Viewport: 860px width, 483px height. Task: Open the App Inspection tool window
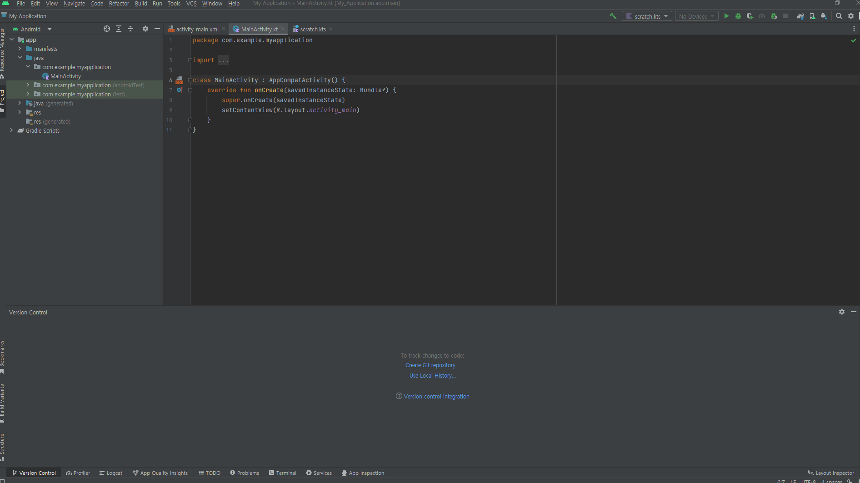tap(363, 473)
